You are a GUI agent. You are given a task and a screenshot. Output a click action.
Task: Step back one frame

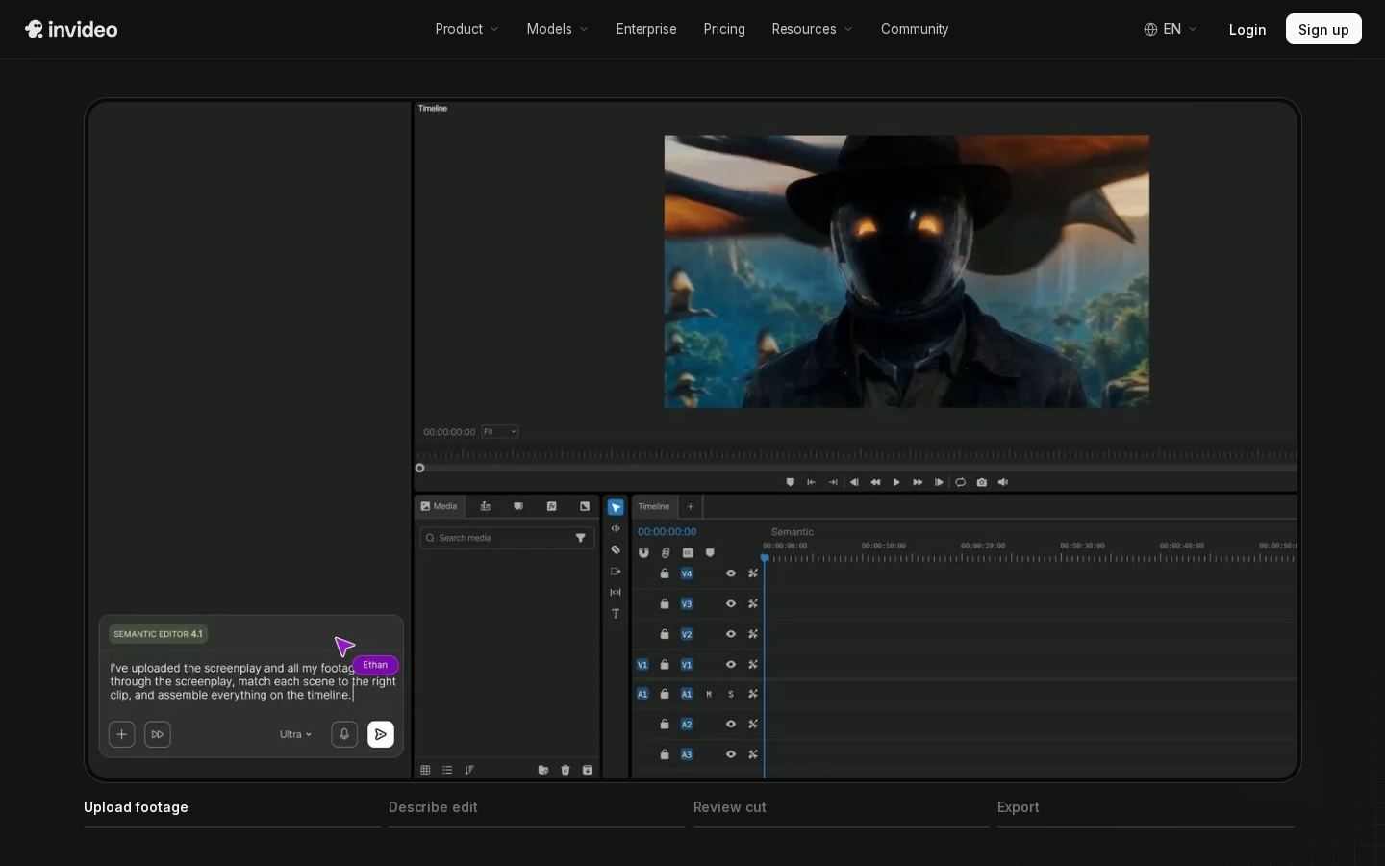click(854, 482)
